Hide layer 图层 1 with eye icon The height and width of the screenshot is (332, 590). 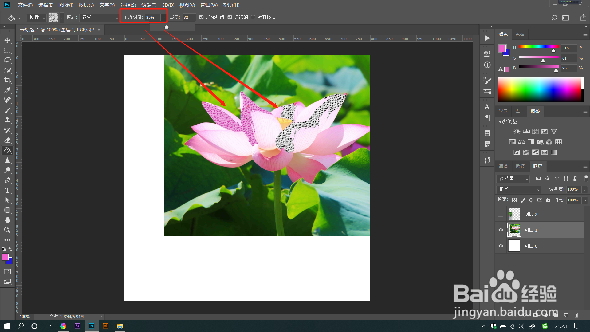(501, 230)
